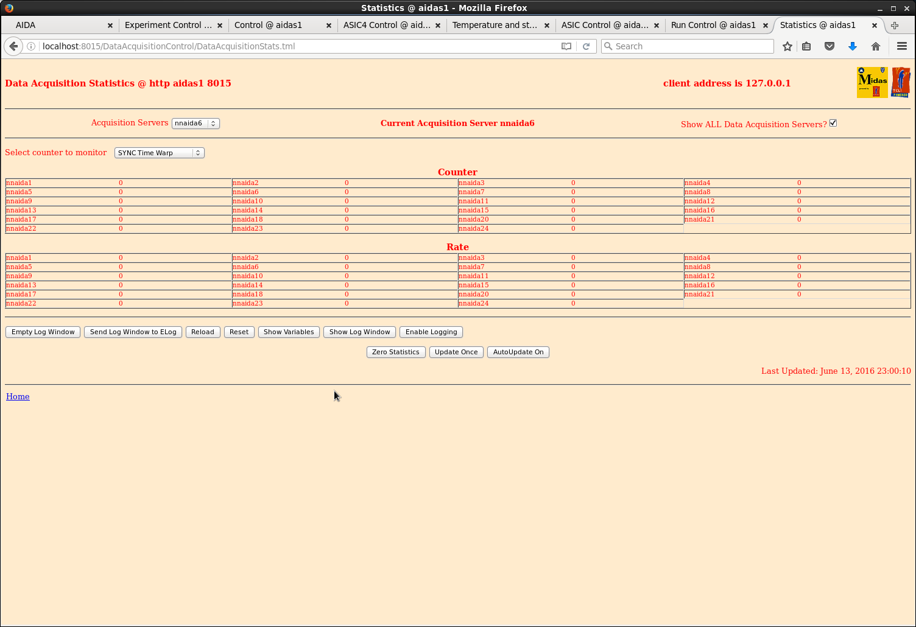Open site information icon in address bar
This screenshot has height=627, width=916.
(x=31, y=46)
